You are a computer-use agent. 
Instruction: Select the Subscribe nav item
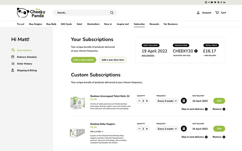[x=139, y=24]
